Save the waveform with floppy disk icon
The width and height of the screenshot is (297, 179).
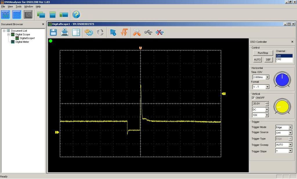pos(53,32)
